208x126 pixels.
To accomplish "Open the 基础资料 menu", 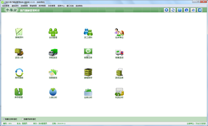I will pos(15,6).
